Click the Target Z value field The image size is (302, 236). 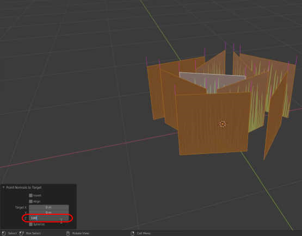pyautogui.click(x=49, y=218)
